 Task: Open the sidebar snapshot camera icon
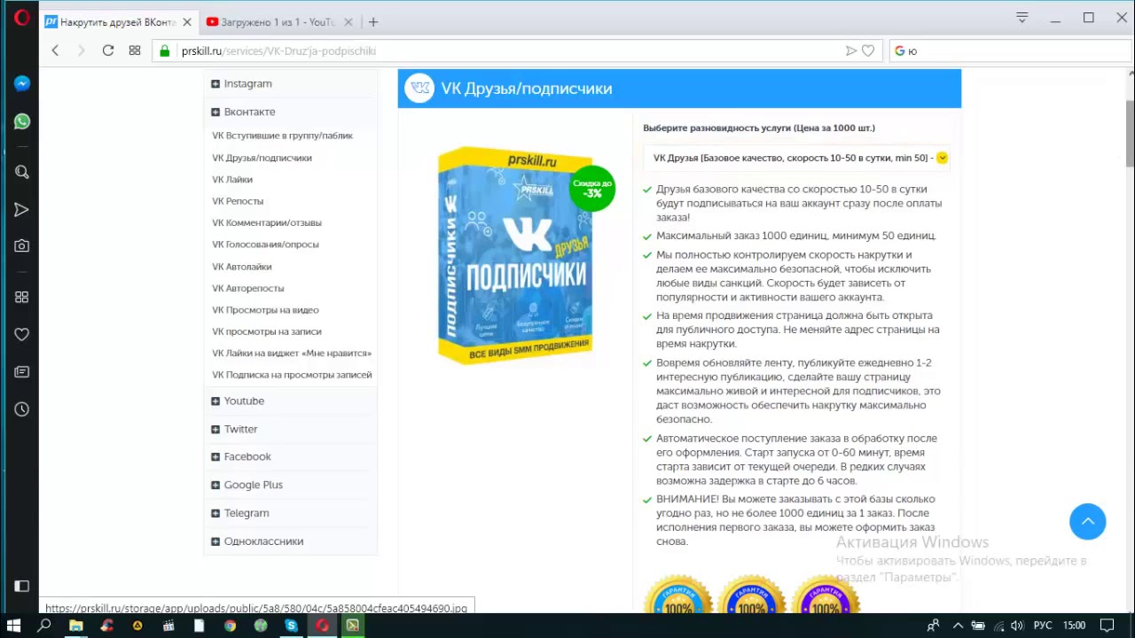[22, 246]
